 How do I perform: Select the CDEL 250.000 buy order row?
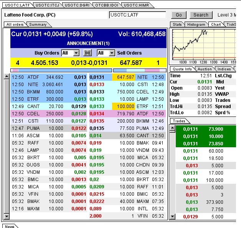(49, 114)
